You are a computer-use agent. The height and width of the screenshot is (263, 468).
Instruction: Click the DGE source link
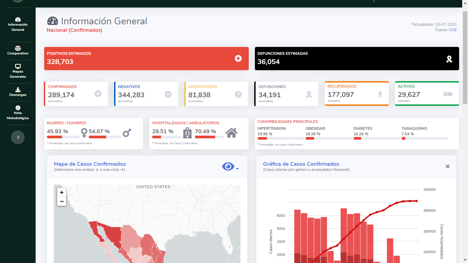click(453, 30)
